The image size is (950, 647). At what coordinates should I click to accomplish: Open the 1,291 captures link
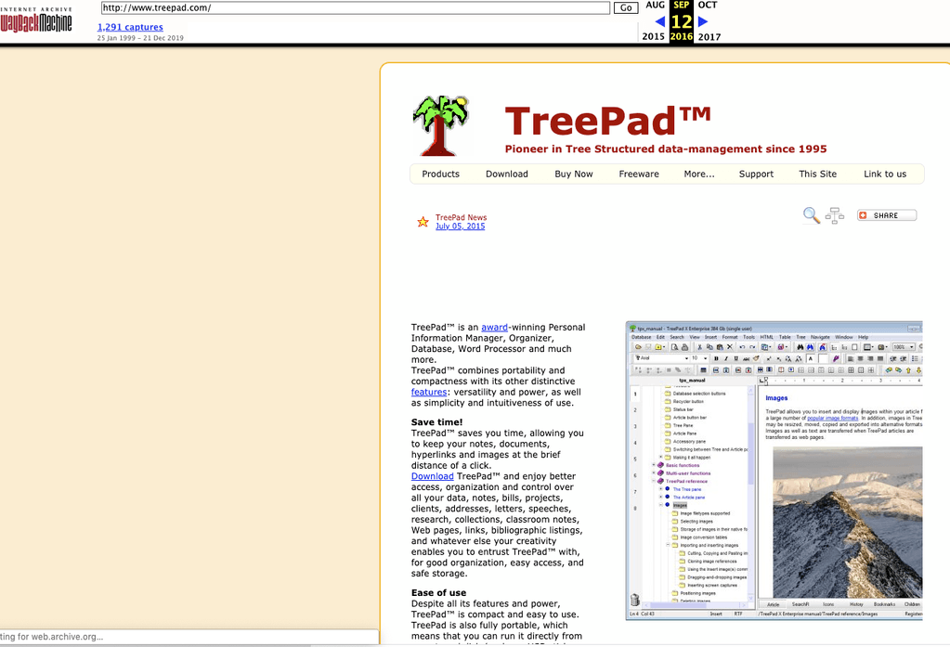coord(130,27)
